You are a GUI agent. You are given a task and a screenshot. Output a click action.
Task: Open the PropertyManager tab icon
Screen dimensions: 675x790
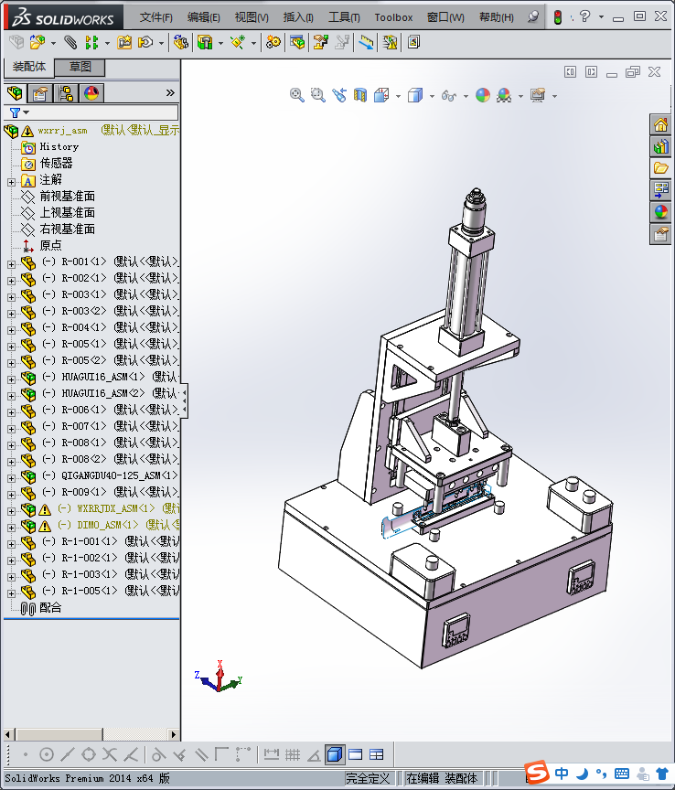coord(40,93)
